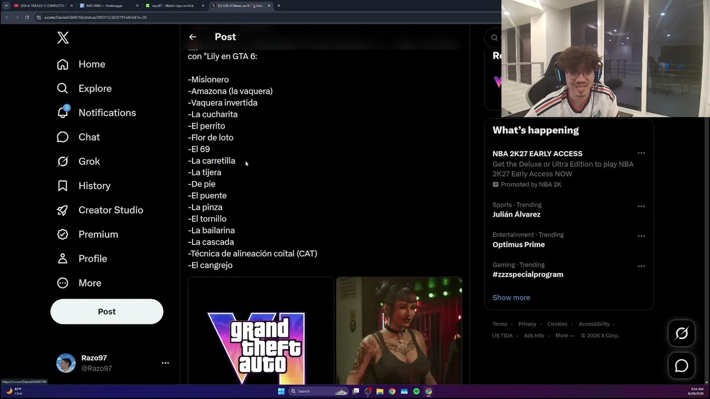Open options for #zzzspecialprogram trend
The image size is (710, 399).
pyautogui.click(x=641, y=266)
